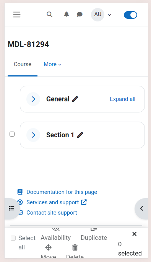The image size is (151, 262).
Task: Edit Section 1 name with pencil
Action: point(80,135)
